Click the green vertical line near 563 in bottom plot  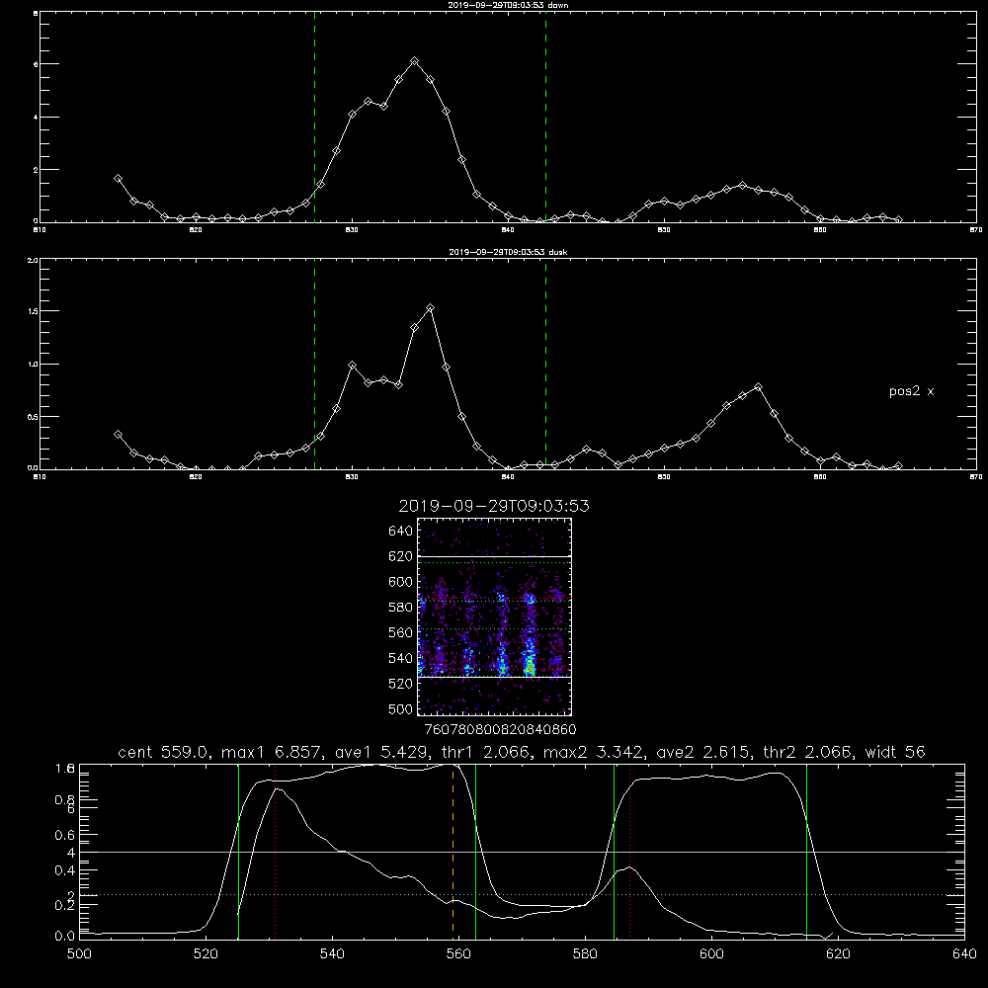[476, 852]
